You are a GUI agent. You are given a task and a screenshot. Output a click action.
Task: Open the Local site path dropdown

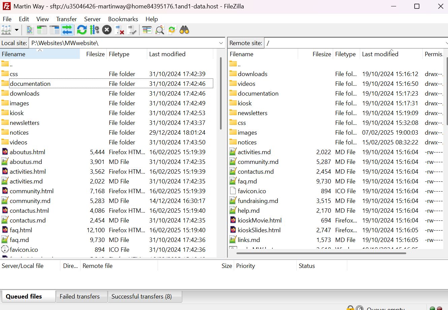coord(221,43)
